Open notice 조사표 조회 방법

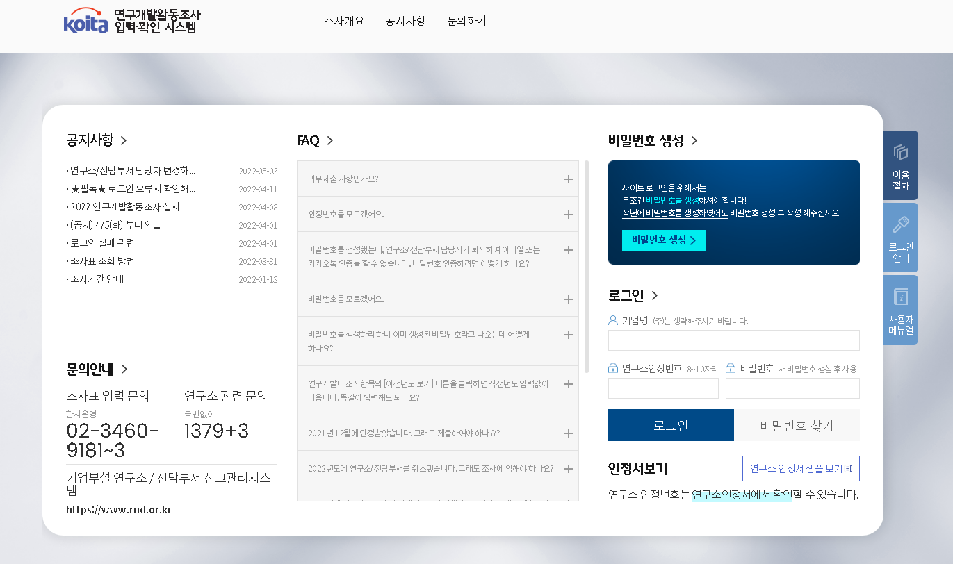pos(101,261)
